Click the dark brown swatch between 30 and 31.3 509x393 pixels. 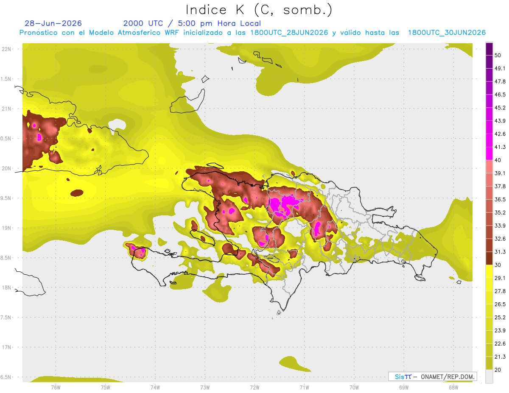pyautogui.click(x=489, y=259)
